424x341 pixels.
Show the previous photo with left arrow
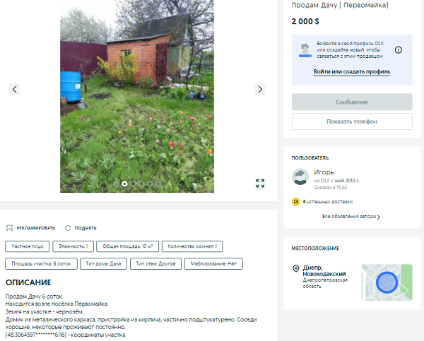(15, 89)
